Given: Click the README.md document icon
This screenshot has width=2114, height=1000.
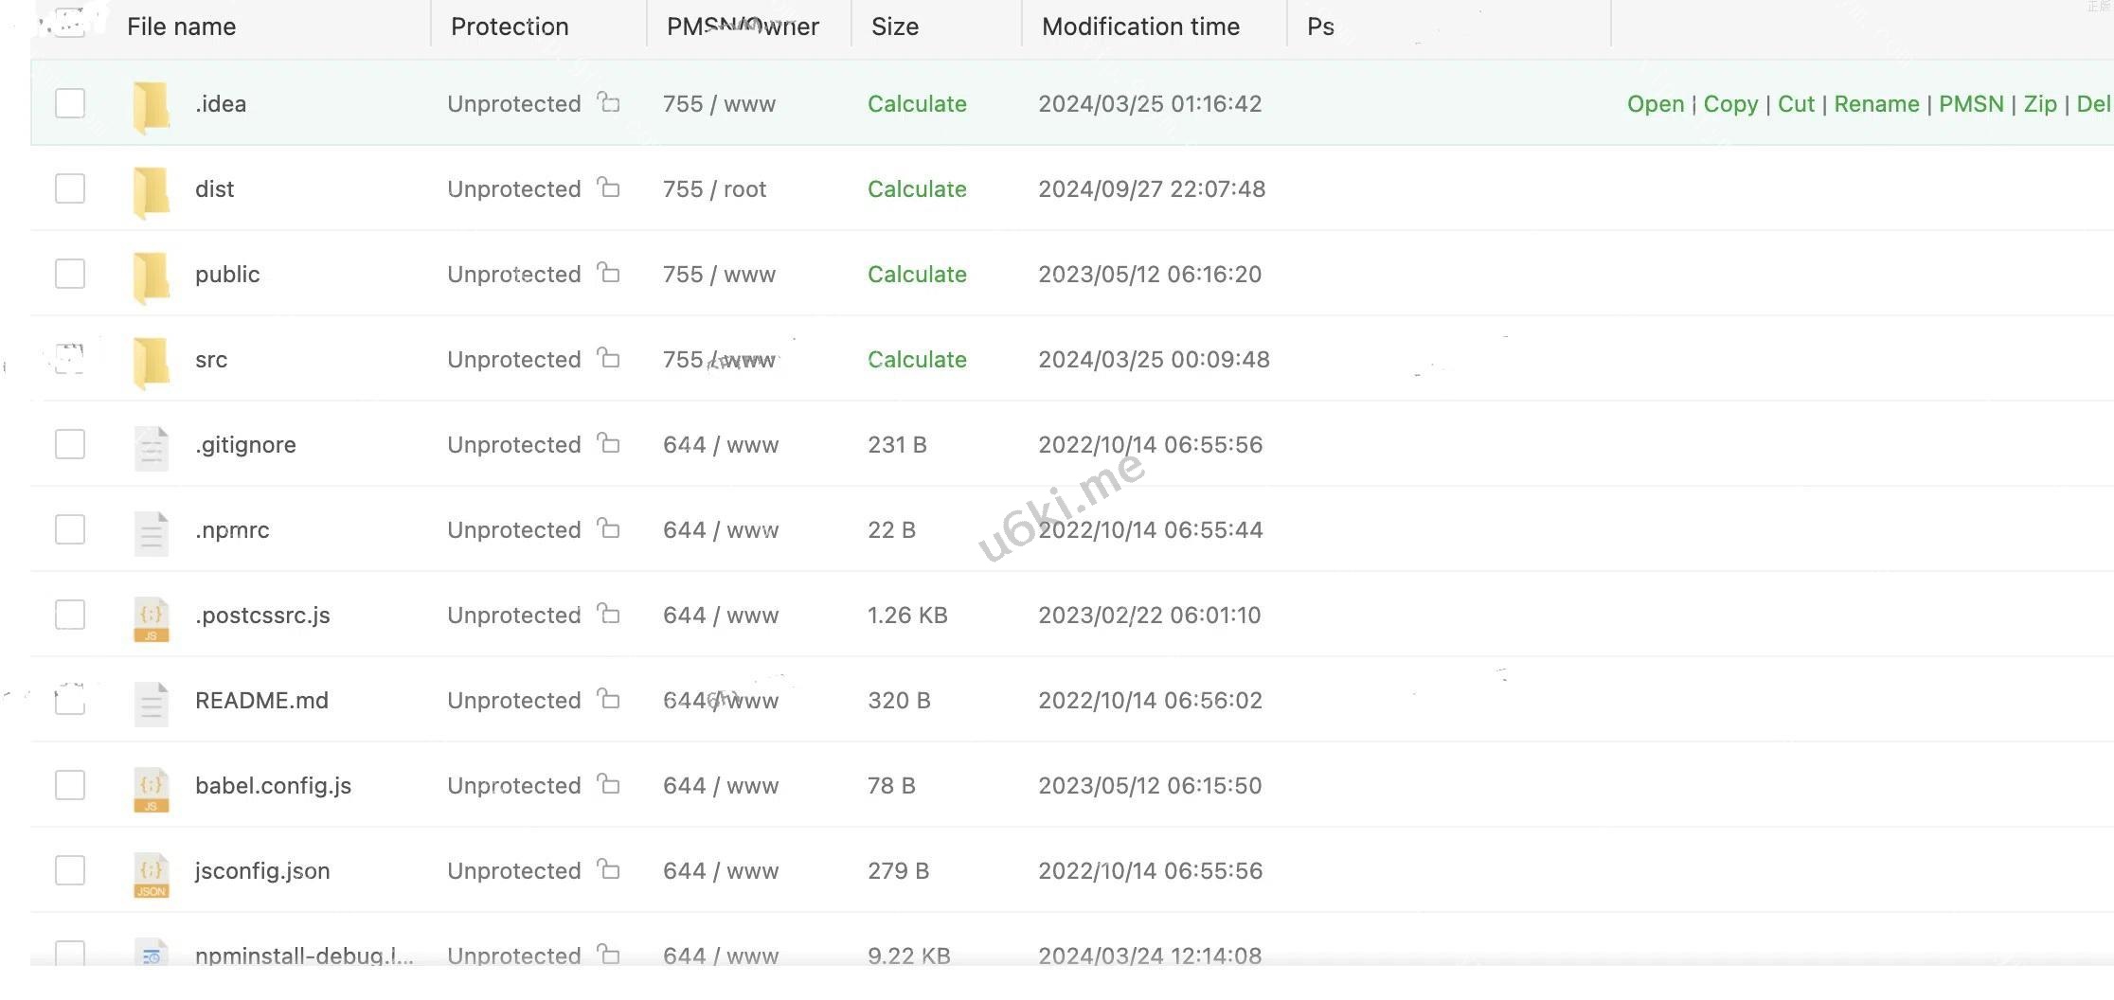Looking at the screenshot, I should click(152, 704).
